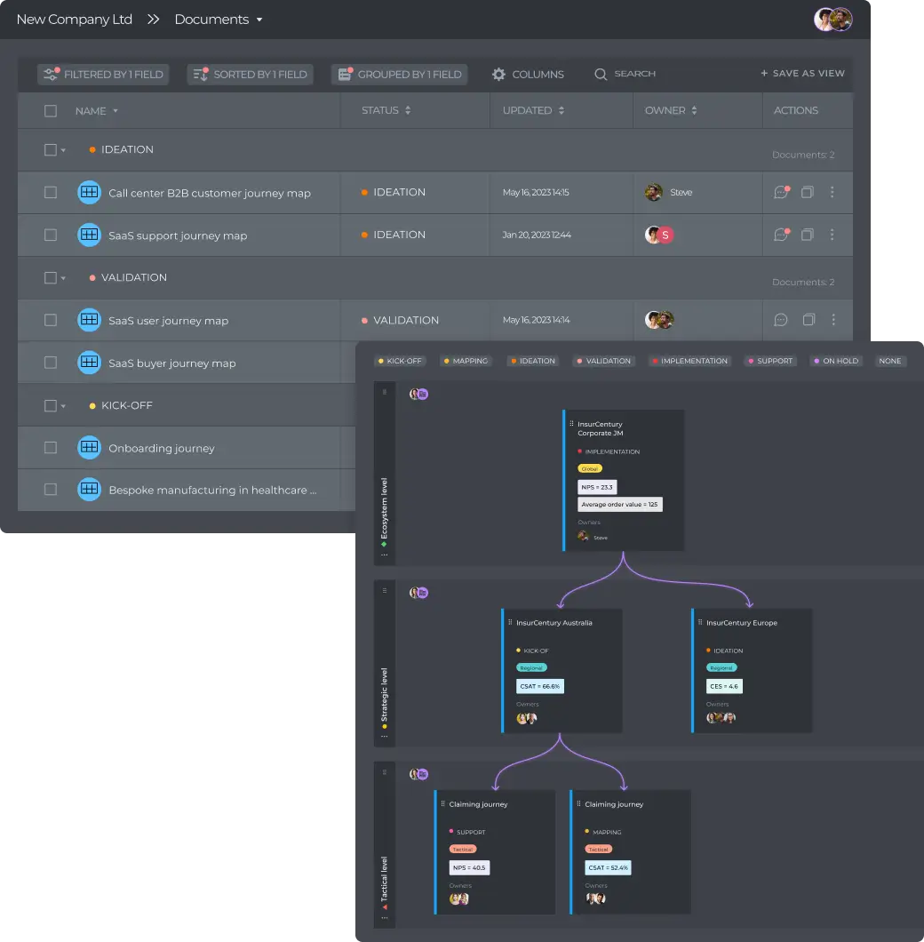Viewport: 924px width, 942px height.
Task: Click the yellow status dot on Strategic level sidebar
Action: click(x=385, y=727)
